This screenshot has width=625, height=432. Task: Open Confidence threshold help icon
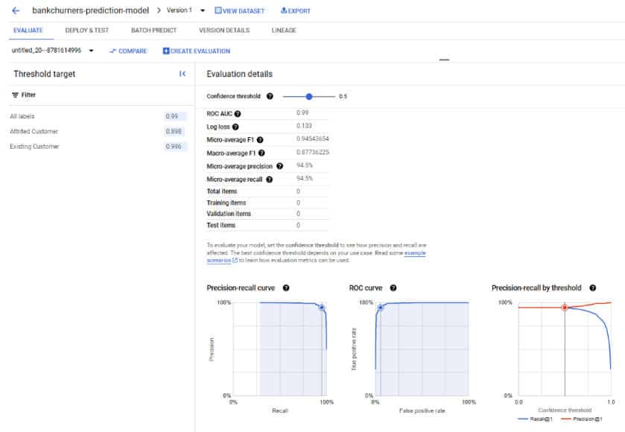tap(270, 96)
